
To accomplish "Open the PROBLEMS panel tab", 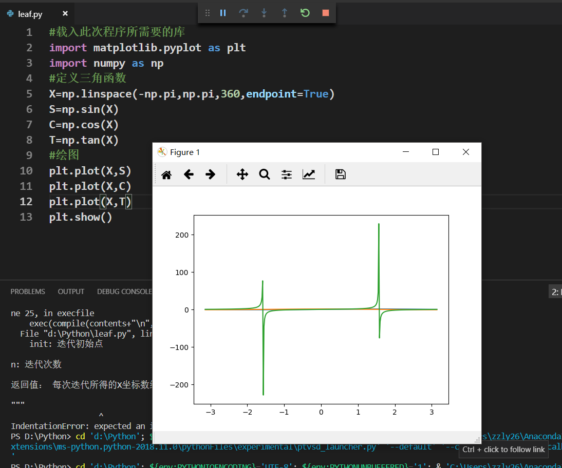I will coord(28,291).
